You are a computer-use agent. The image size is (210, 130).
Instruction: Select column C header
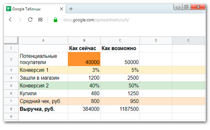(x=120, y=40)
